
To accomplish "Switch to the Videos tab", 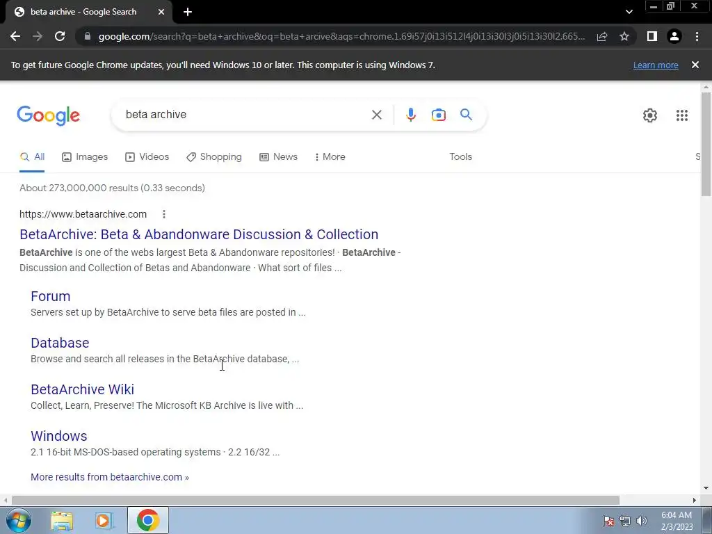I will 147,156.
